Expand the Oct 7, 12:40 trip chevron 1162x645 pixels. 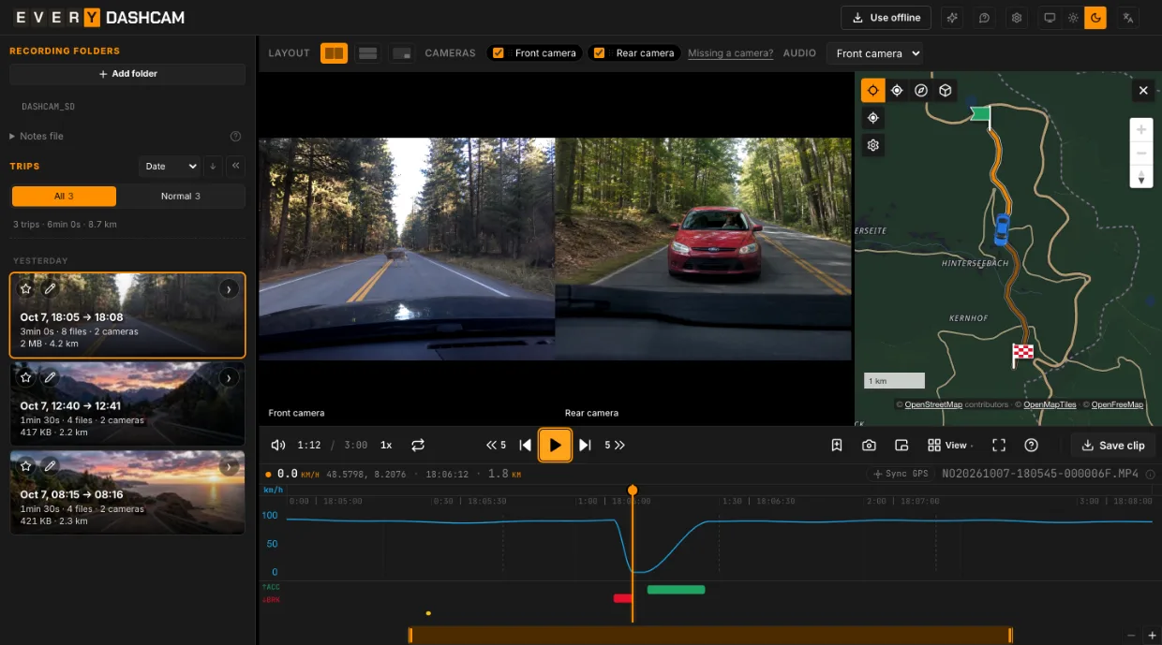coord(229,377)
